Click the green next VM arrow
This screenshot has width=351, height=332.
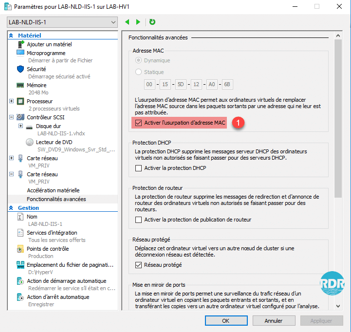138,22
